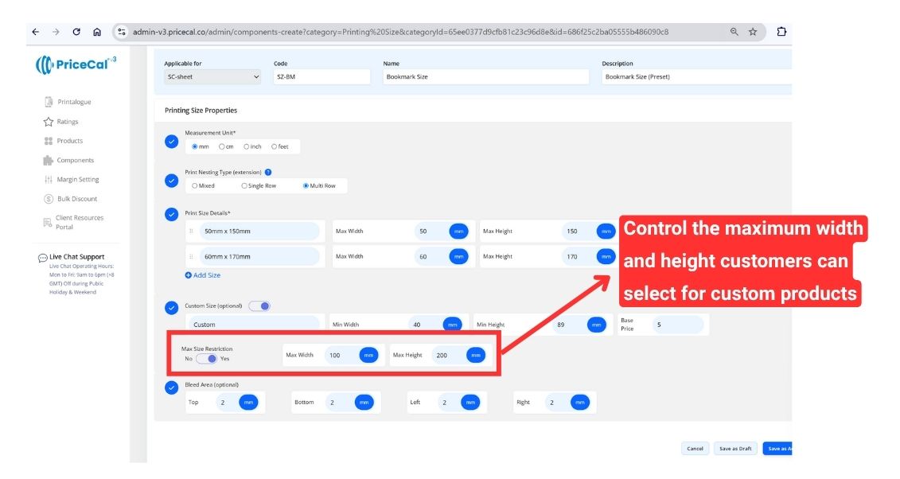Click the Name field containing Bookmark Size

pyautogui.click(x=485, y=76)
